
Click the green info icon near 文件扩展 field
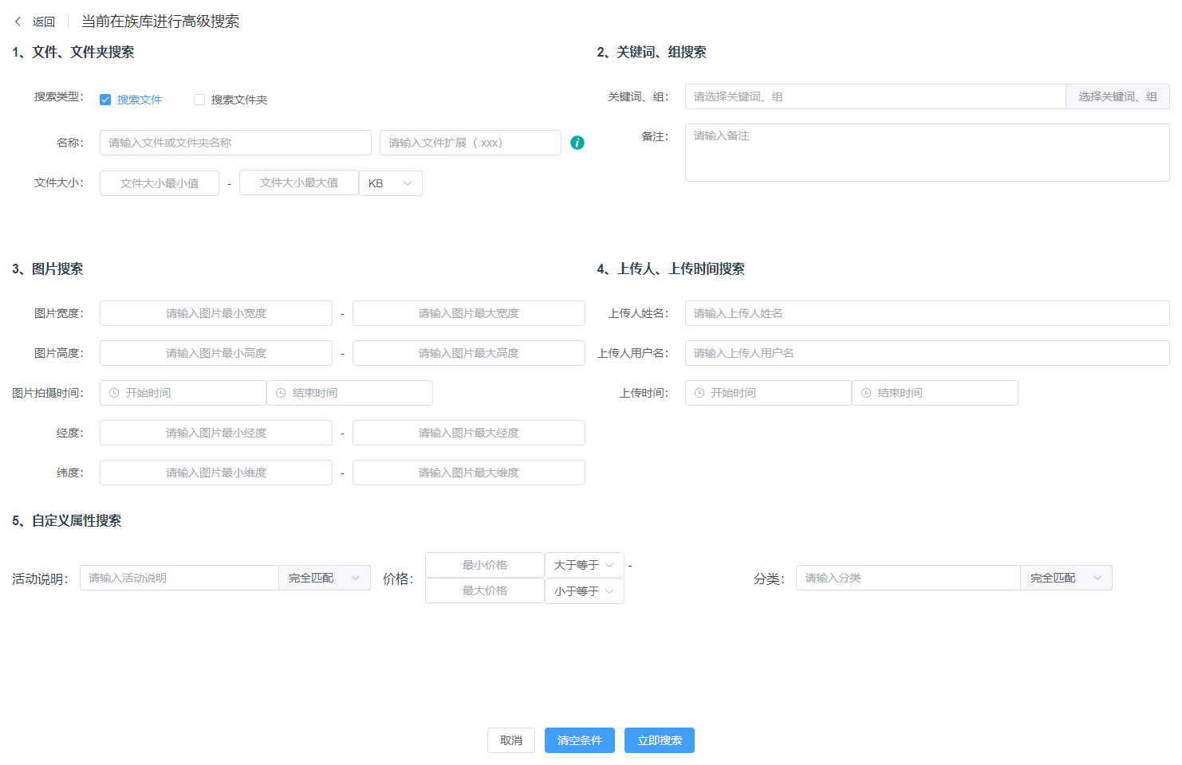[577, 143]
